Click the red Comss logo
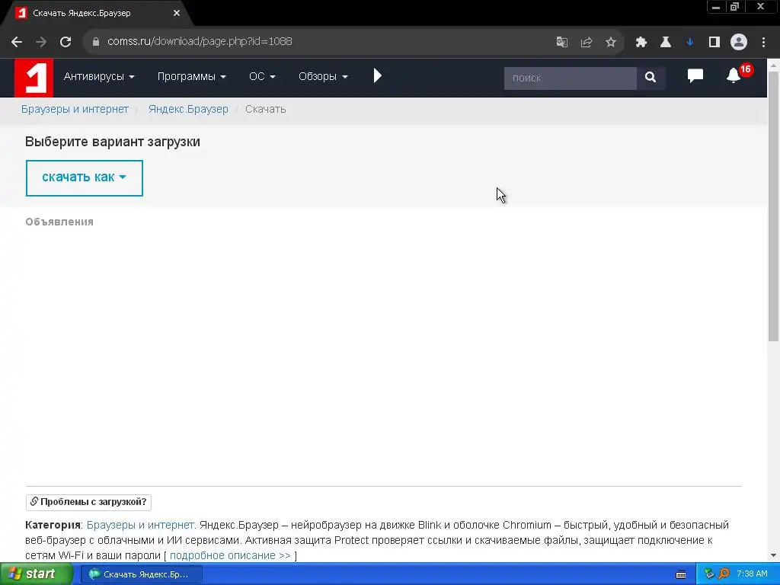The width and height of the screenshot is (780, 585). (x=34, y=78)
